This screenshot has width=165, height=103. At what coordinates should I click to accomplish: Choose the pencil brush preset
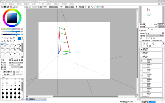tap(3, 45)
